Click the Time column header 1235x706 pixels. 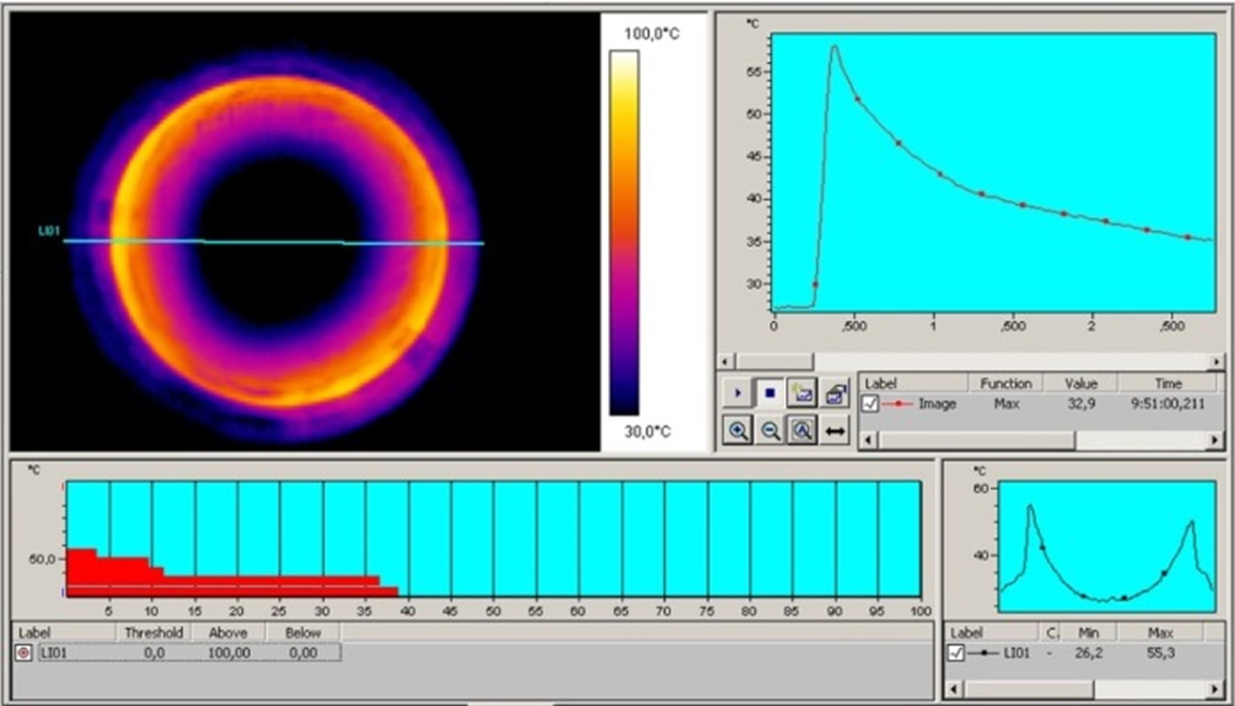point(1167,383)
